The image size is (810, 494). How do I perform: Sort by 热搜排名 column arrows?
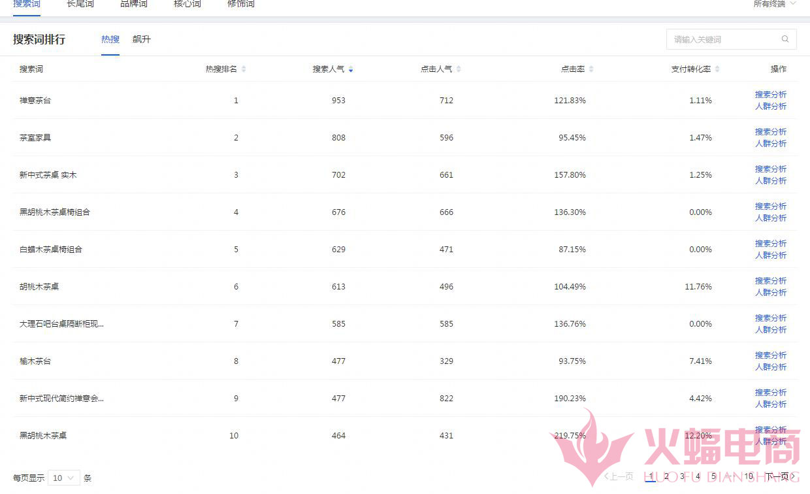[244, 69]
